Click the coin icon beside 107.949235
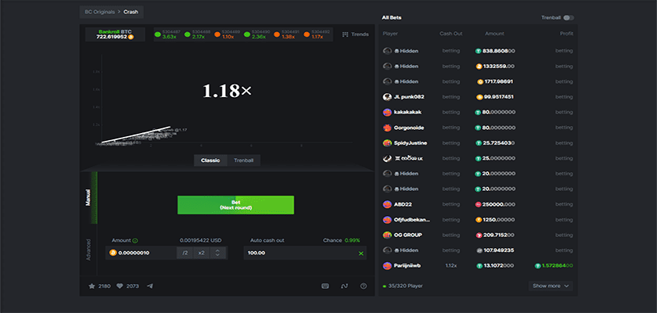 (x=479, y=250)
